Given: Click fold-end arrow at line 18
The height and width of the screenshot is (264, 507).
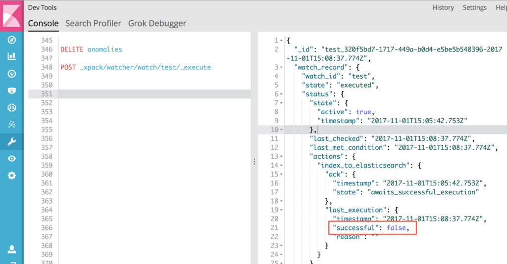Looking at the screenshot, I should pyautogui.click(x=281, y=201).
